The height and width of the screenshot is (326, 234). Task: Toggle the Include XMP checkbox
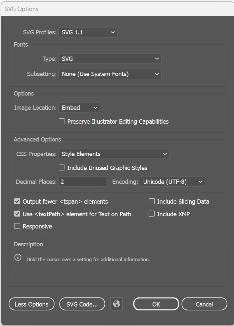(x=152, y=214)
